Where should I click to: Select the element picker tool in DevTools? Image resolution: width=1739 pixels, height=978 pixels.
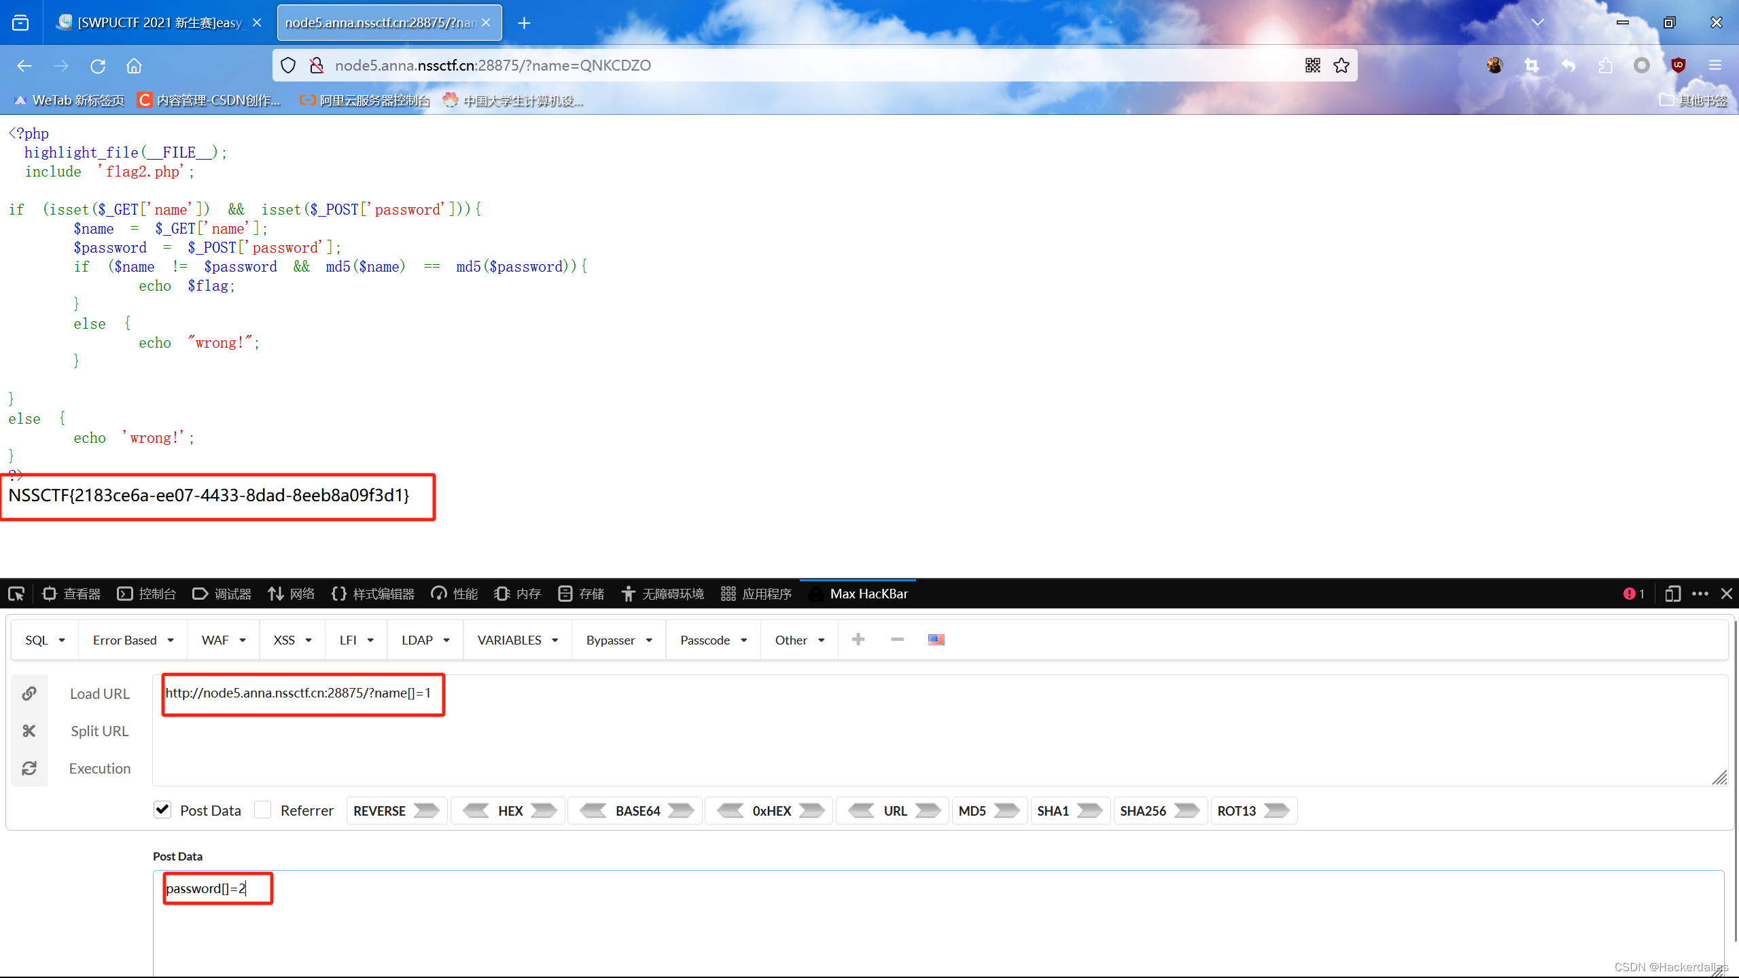tap(16, 594)
